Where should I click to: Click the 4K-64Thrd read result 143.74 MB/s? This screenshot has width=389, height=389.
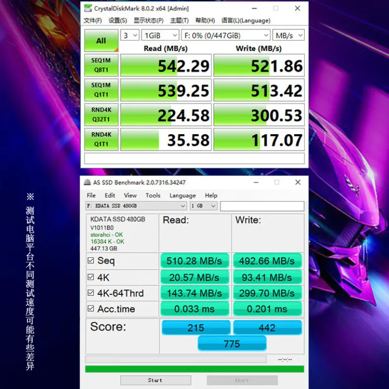pyautogui.click(x=194, y=293)
